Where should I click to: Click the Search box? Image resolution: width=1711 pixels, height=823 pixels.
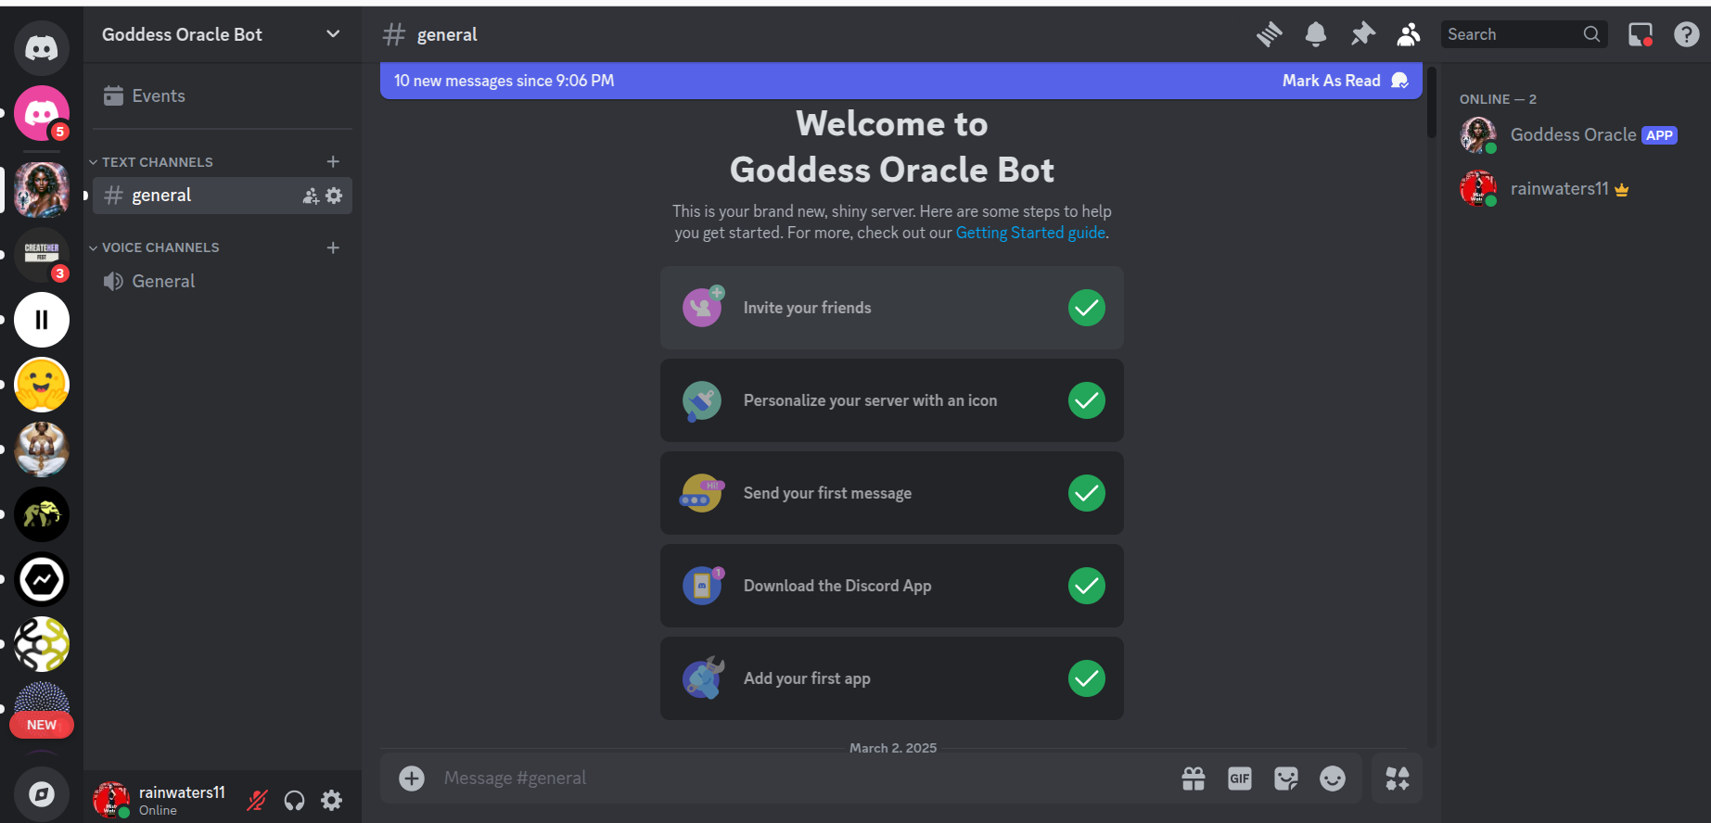click(1524, 34)
